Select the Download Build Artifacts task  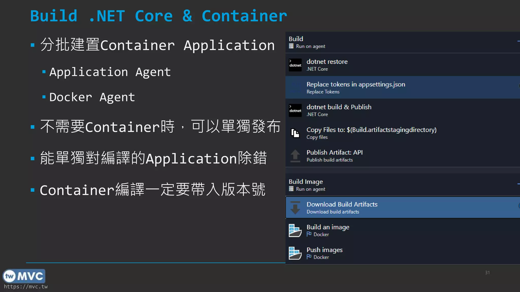[x=403, y=208]
